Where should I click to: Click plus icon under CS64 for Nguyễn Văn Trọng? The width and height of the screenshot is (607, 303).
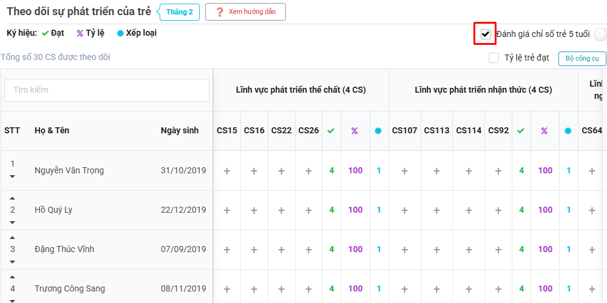(592, 171)
